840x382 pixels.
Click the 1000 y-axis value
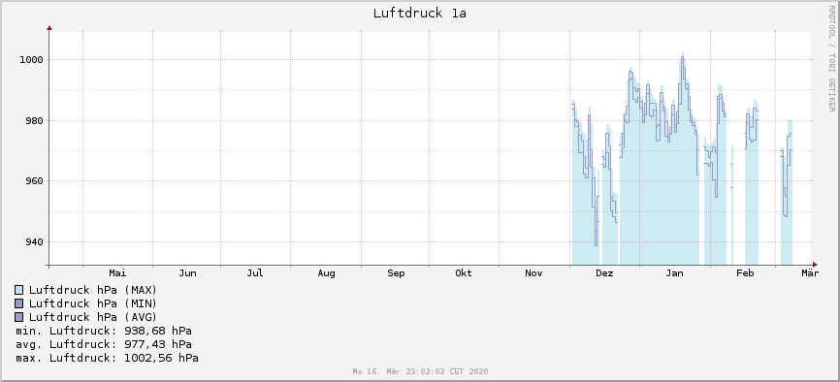tap(31, 60)
